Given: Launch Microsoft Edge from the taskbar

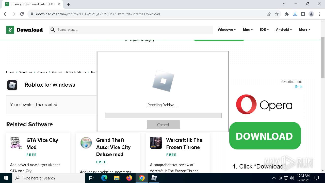Looking at the screenshot, I should (x=104, y=178).
